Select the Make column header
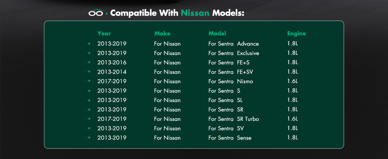This screenshot has height=159, width=388. point(162,33)
